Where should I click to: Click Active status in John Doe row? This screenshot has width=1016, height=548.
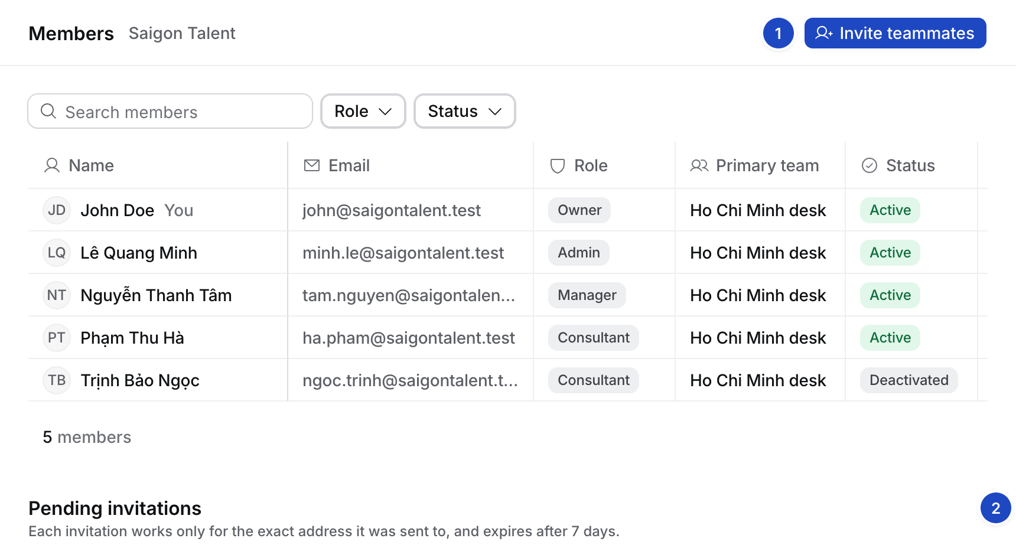890,210
